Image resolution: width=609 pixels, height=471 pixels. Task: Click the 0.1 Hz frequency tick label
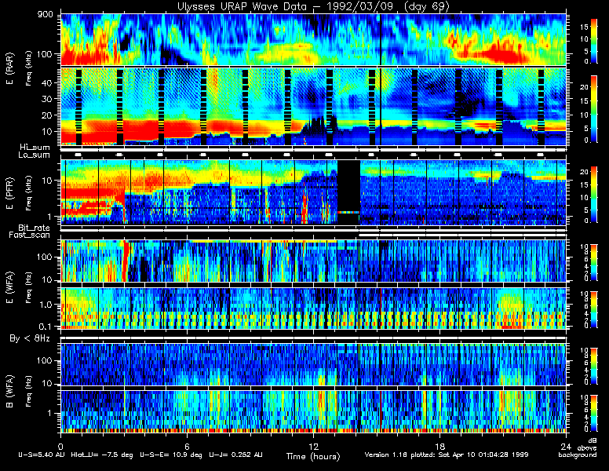(x=45, y=327)
